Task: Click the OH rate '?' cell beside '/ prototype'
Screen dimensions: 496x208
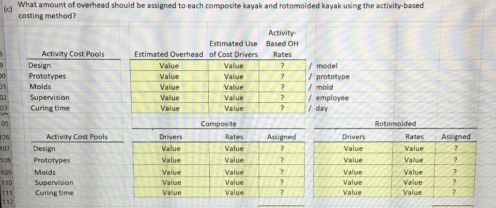Action: [x=282, y=76]
